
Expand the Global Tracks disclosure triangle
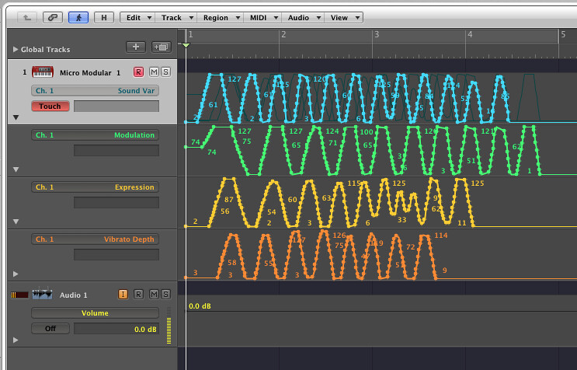pos(16,49)
